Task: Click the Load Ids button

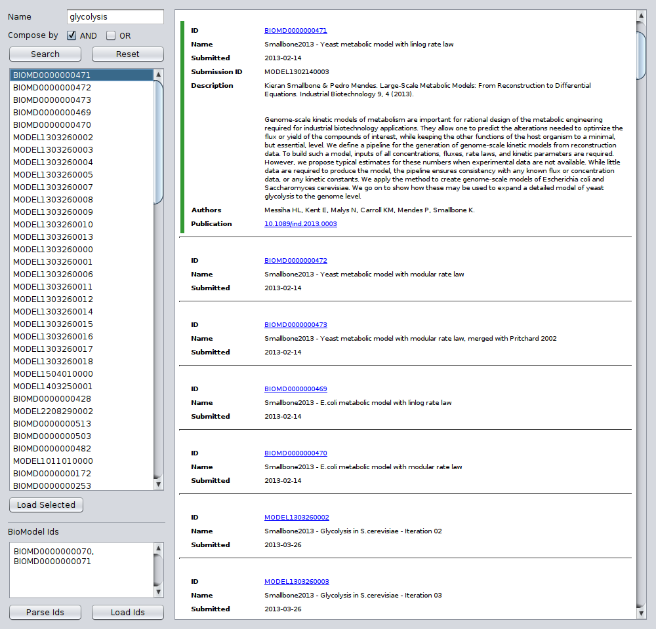Action: (x=128, y=612)
